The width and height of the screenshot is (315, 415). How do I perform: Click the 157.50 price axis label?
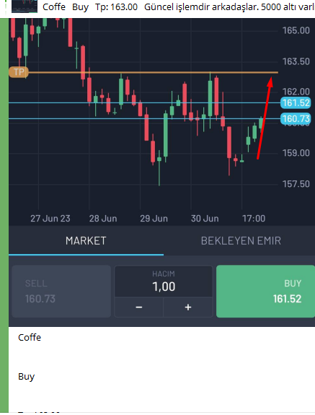(x=296, y=184)
